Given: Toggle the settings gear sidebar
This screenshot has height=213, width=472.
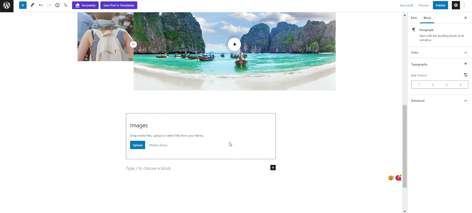Looking at the screenshot, I should pos(456,5).
